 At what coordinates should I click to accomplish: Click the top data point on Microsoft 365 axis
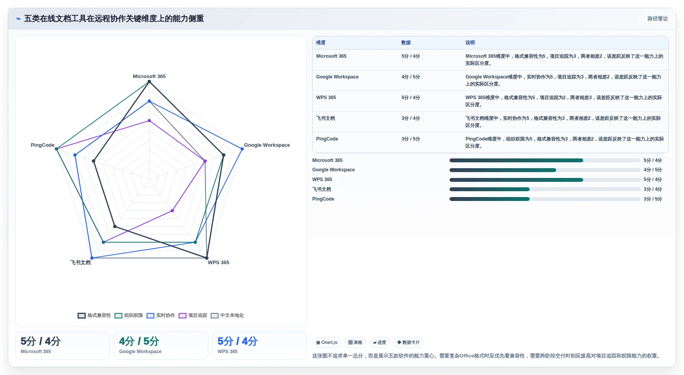(149, 82)
